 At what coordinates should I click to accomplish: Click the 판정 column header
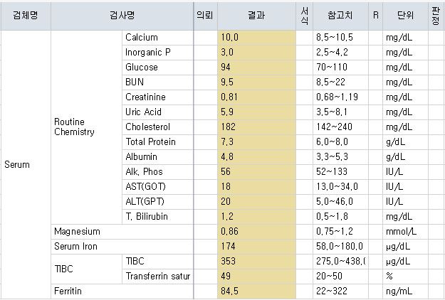tap(436, 15)
